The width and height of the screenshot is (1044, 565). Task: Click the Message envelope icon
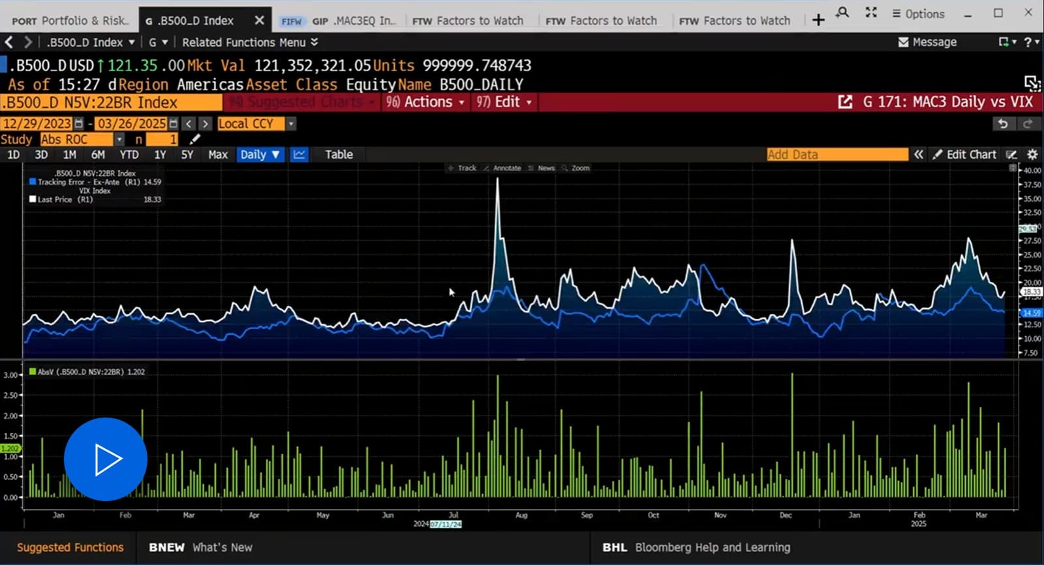pos(903,42)
